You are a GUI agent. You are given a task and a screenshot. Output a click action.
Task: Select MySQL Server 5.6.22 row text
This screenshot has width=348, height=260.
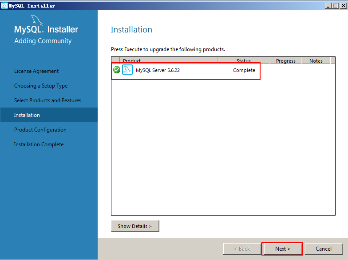tap(158, 70)
